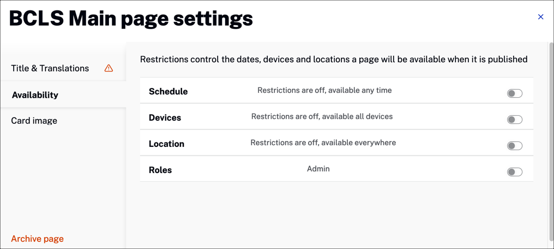Image resolution: width=554 pixels, height=249 pixels.
Task: Select the Availability tab
Action: (x=63, y=95)
